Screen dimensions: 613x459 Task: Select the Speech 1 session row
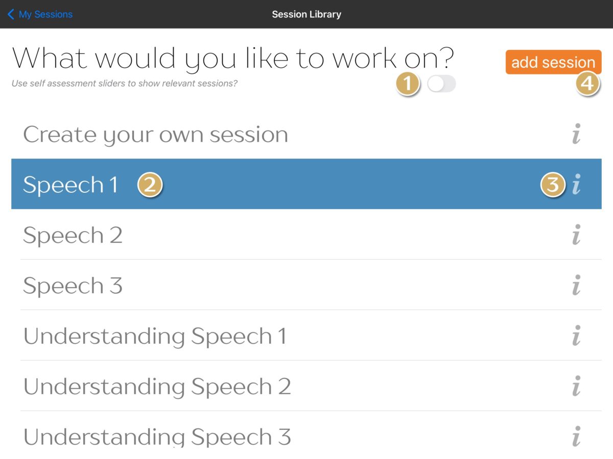204,184
